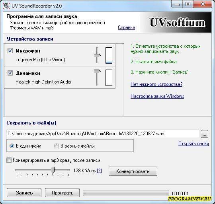
Task: Uncheck the Динамики recording device
Action: pyautogui.click(x=10, y=73)
